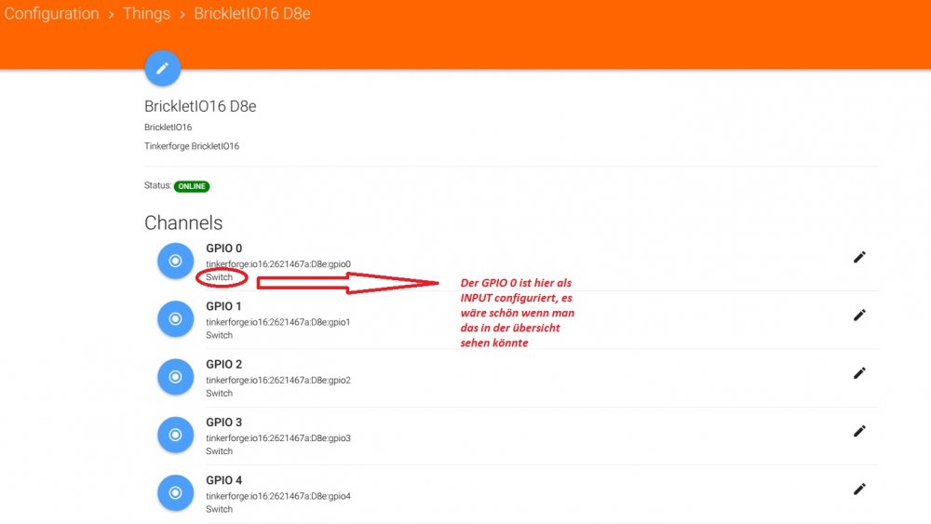Go to Configuration in the breadcrumb
The width and height of the screenshot is (931, 524).
52,14
